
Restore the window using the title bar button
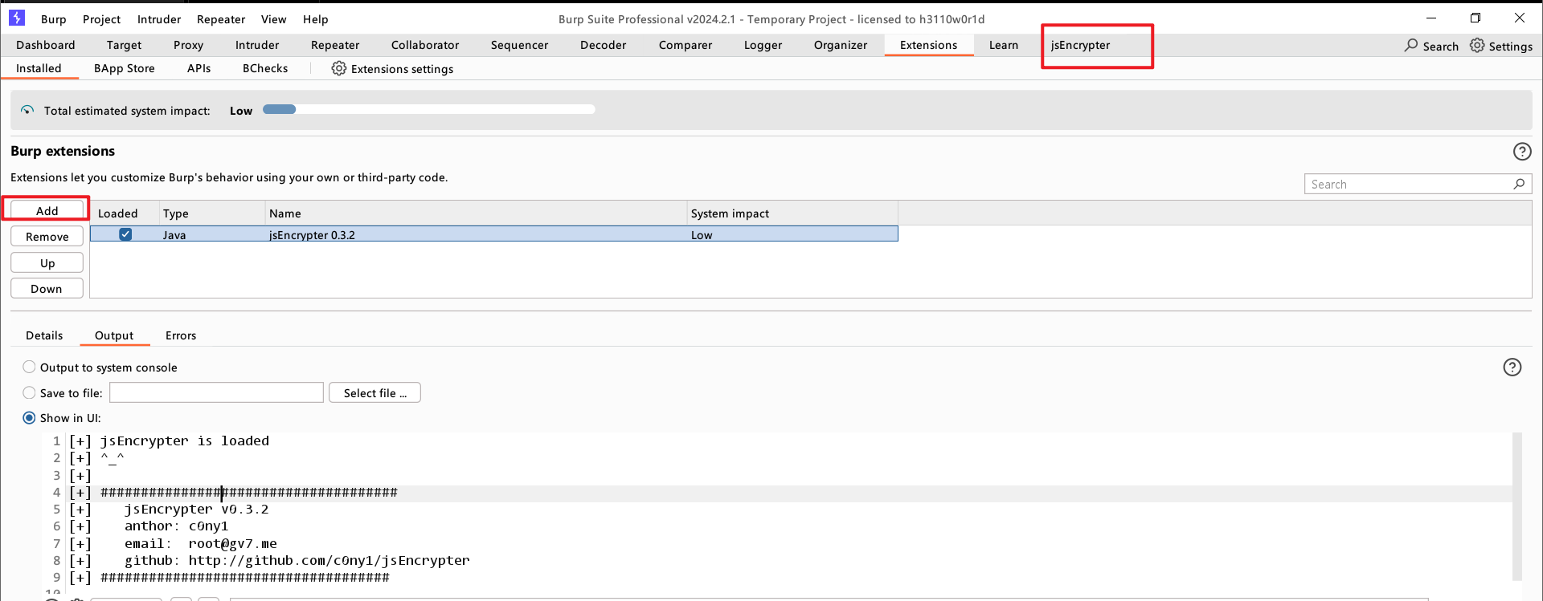[x=1475, y=18]
